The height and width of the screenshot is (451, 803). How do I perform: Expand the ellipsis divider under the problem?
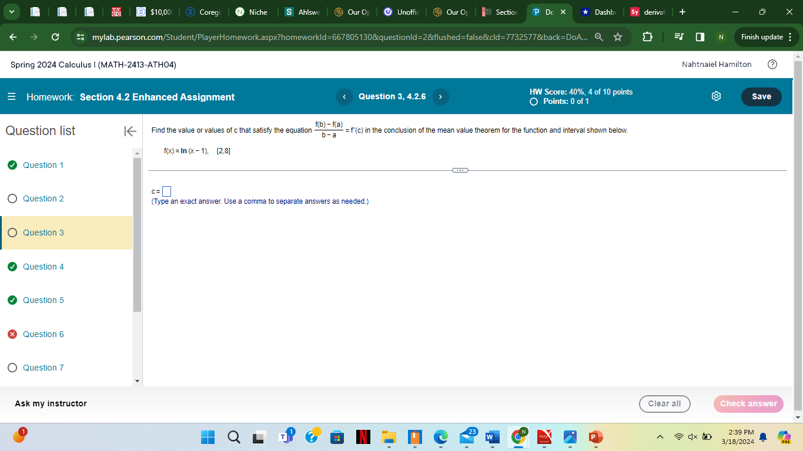(460, 170)
